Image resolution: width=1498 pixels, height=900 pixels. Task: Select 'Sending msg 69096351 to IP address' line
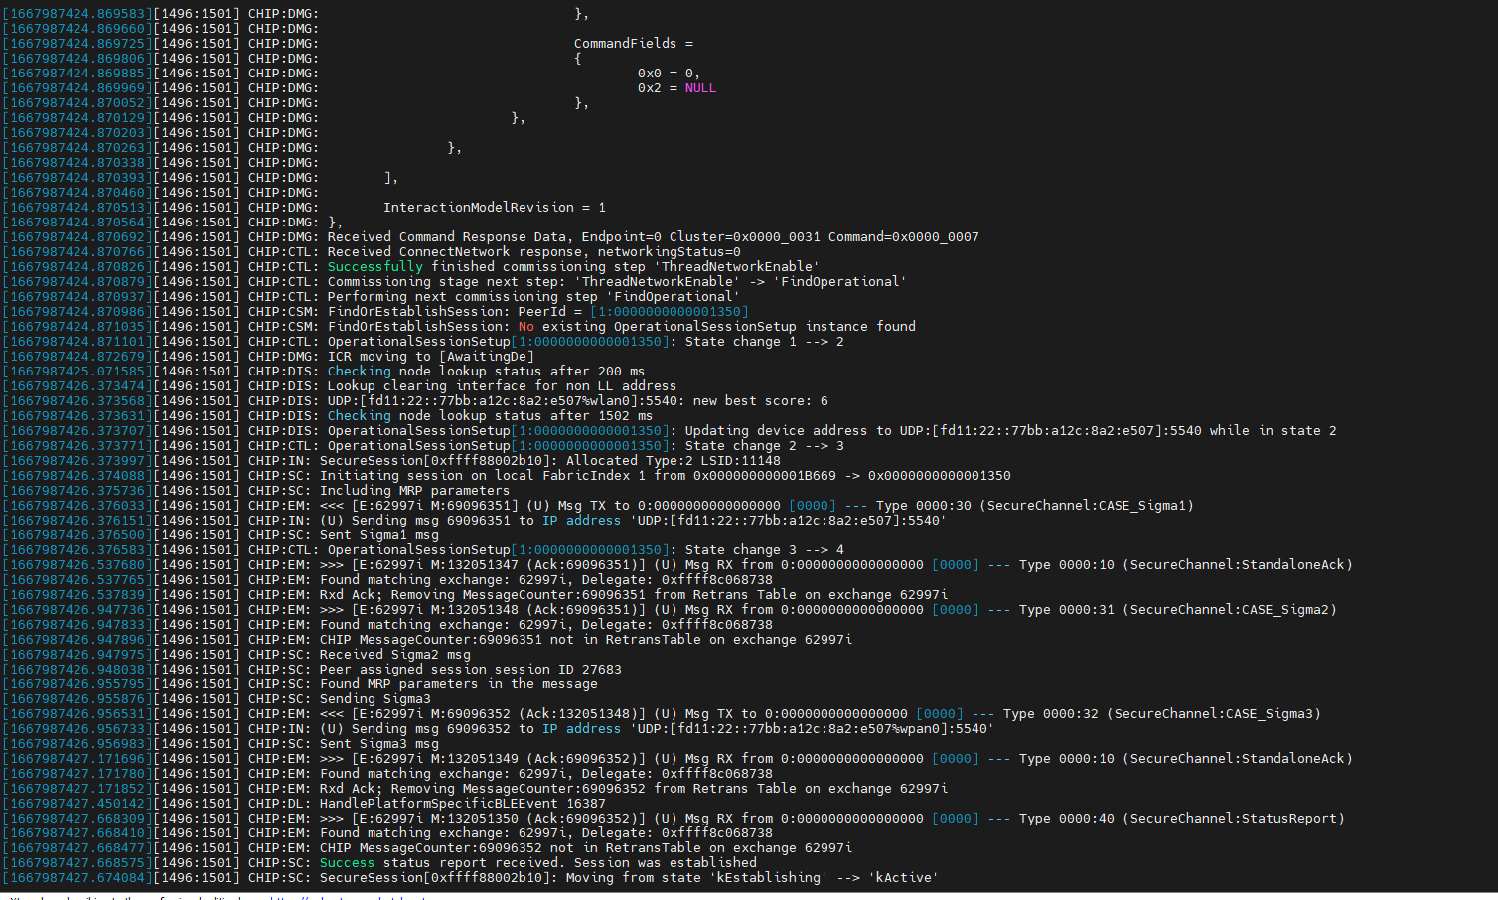[x=634, y=521]
